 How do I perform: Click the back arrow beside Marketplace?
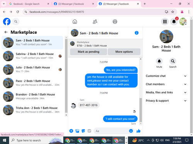click(x=6, y=32)
